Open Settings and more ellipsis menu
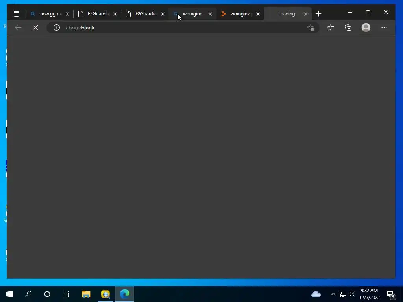 click(384, 28)
